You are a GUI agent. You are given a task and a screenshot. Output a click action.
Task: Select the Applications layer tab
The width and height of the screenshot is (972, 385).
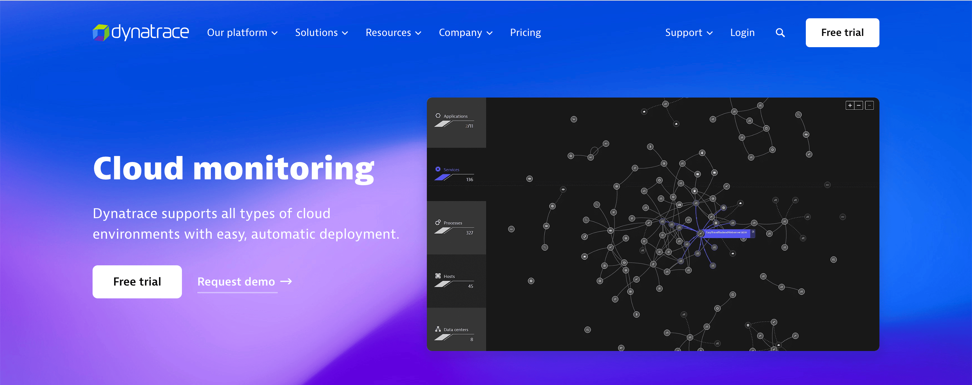coord(456,123)
